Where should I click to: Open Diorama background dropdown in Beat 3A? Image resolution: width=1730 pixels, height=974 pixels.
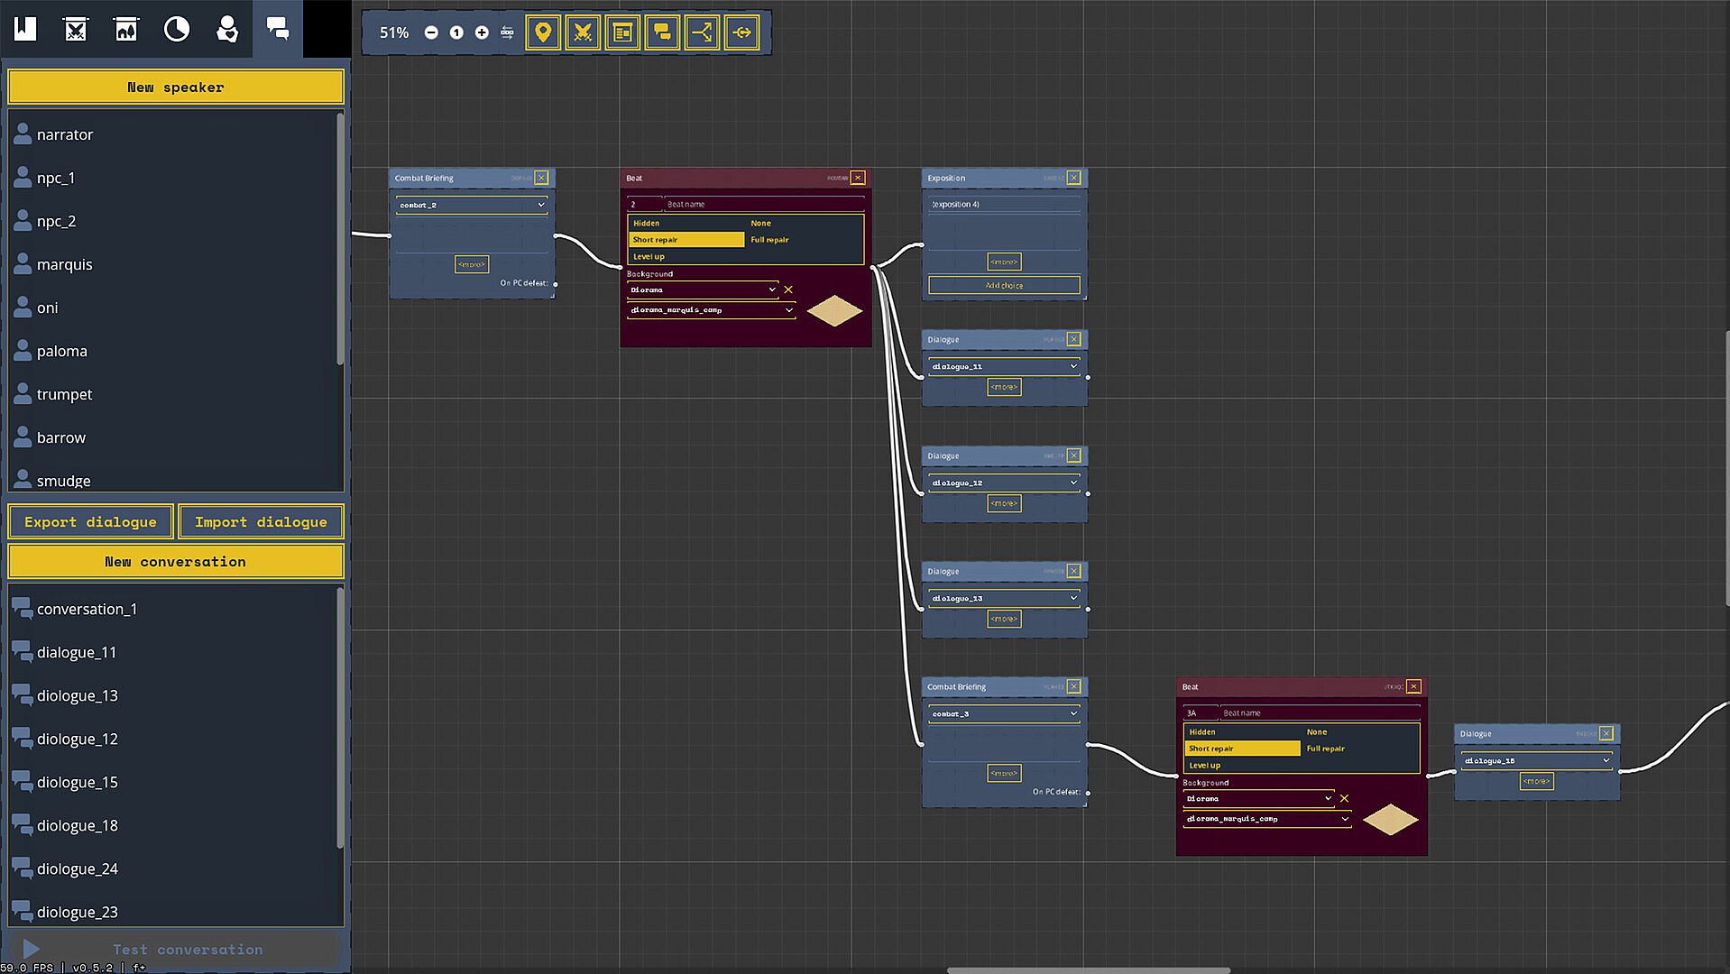coord(1258,798)
